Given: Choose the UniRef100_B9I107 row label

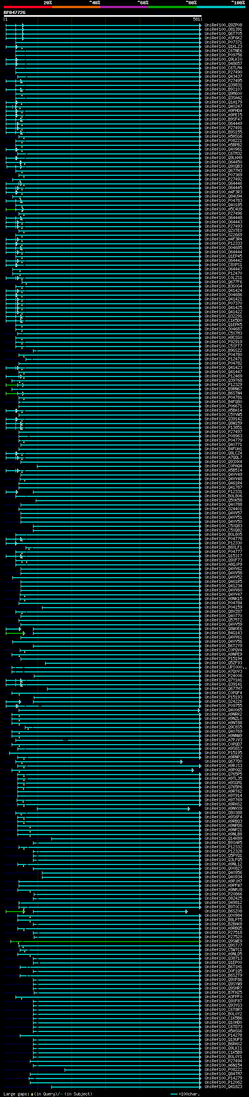Looking at the screenshot, I should 223,89.
